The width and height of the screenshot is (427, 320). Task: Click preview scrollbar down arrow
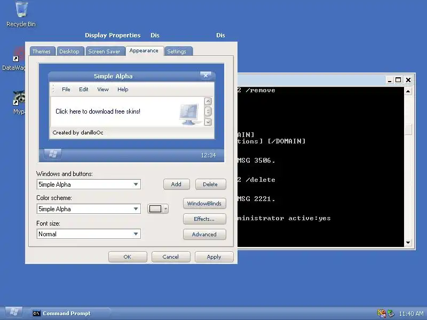(208, 122)
